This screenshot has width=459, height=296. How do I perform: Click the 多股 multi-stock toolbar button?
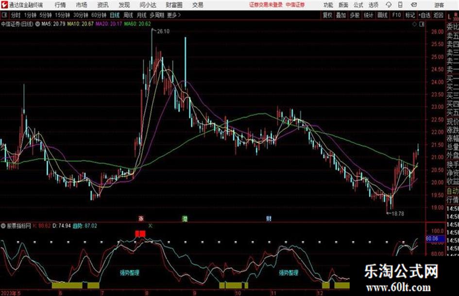point(355,15)
